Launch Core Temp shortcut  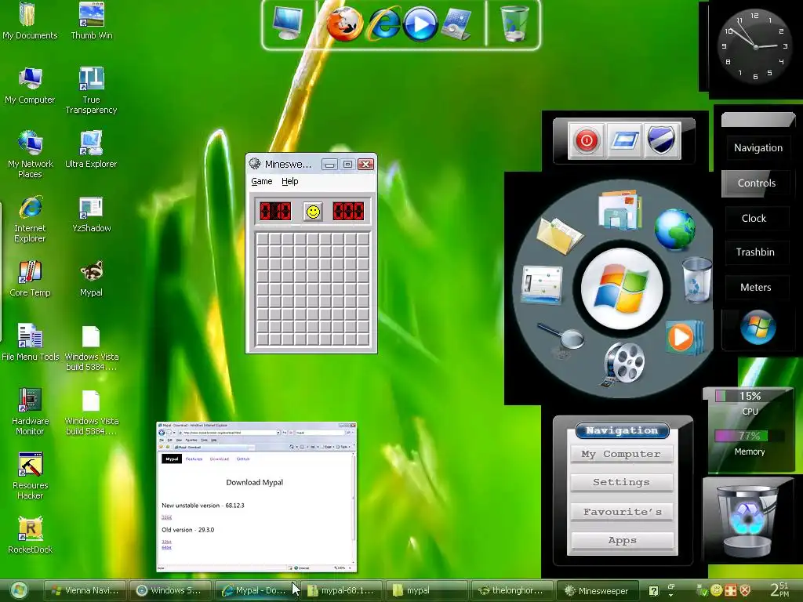point(30,278)
